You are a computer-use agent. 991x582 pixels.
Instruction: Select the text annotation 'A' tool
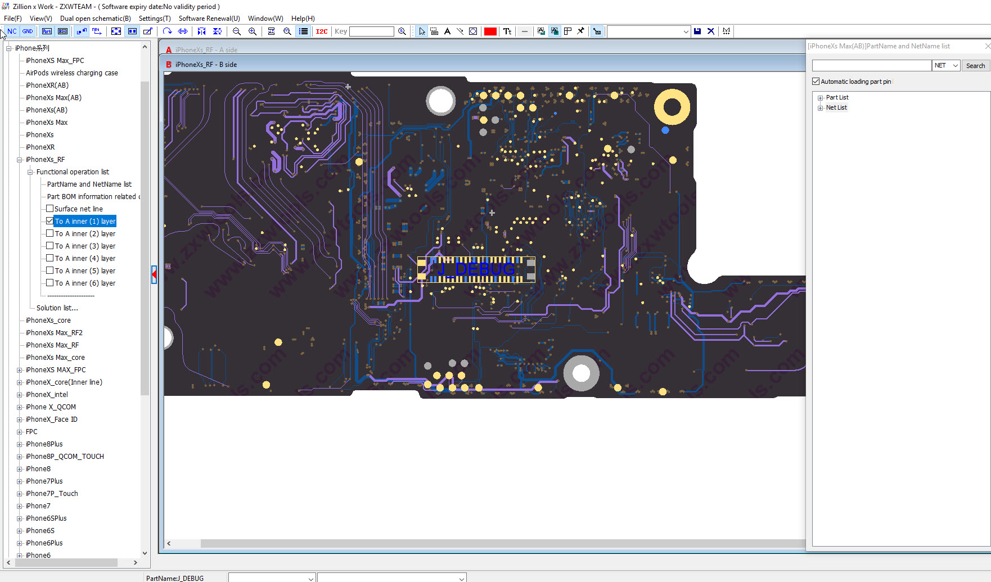point(447,31)
